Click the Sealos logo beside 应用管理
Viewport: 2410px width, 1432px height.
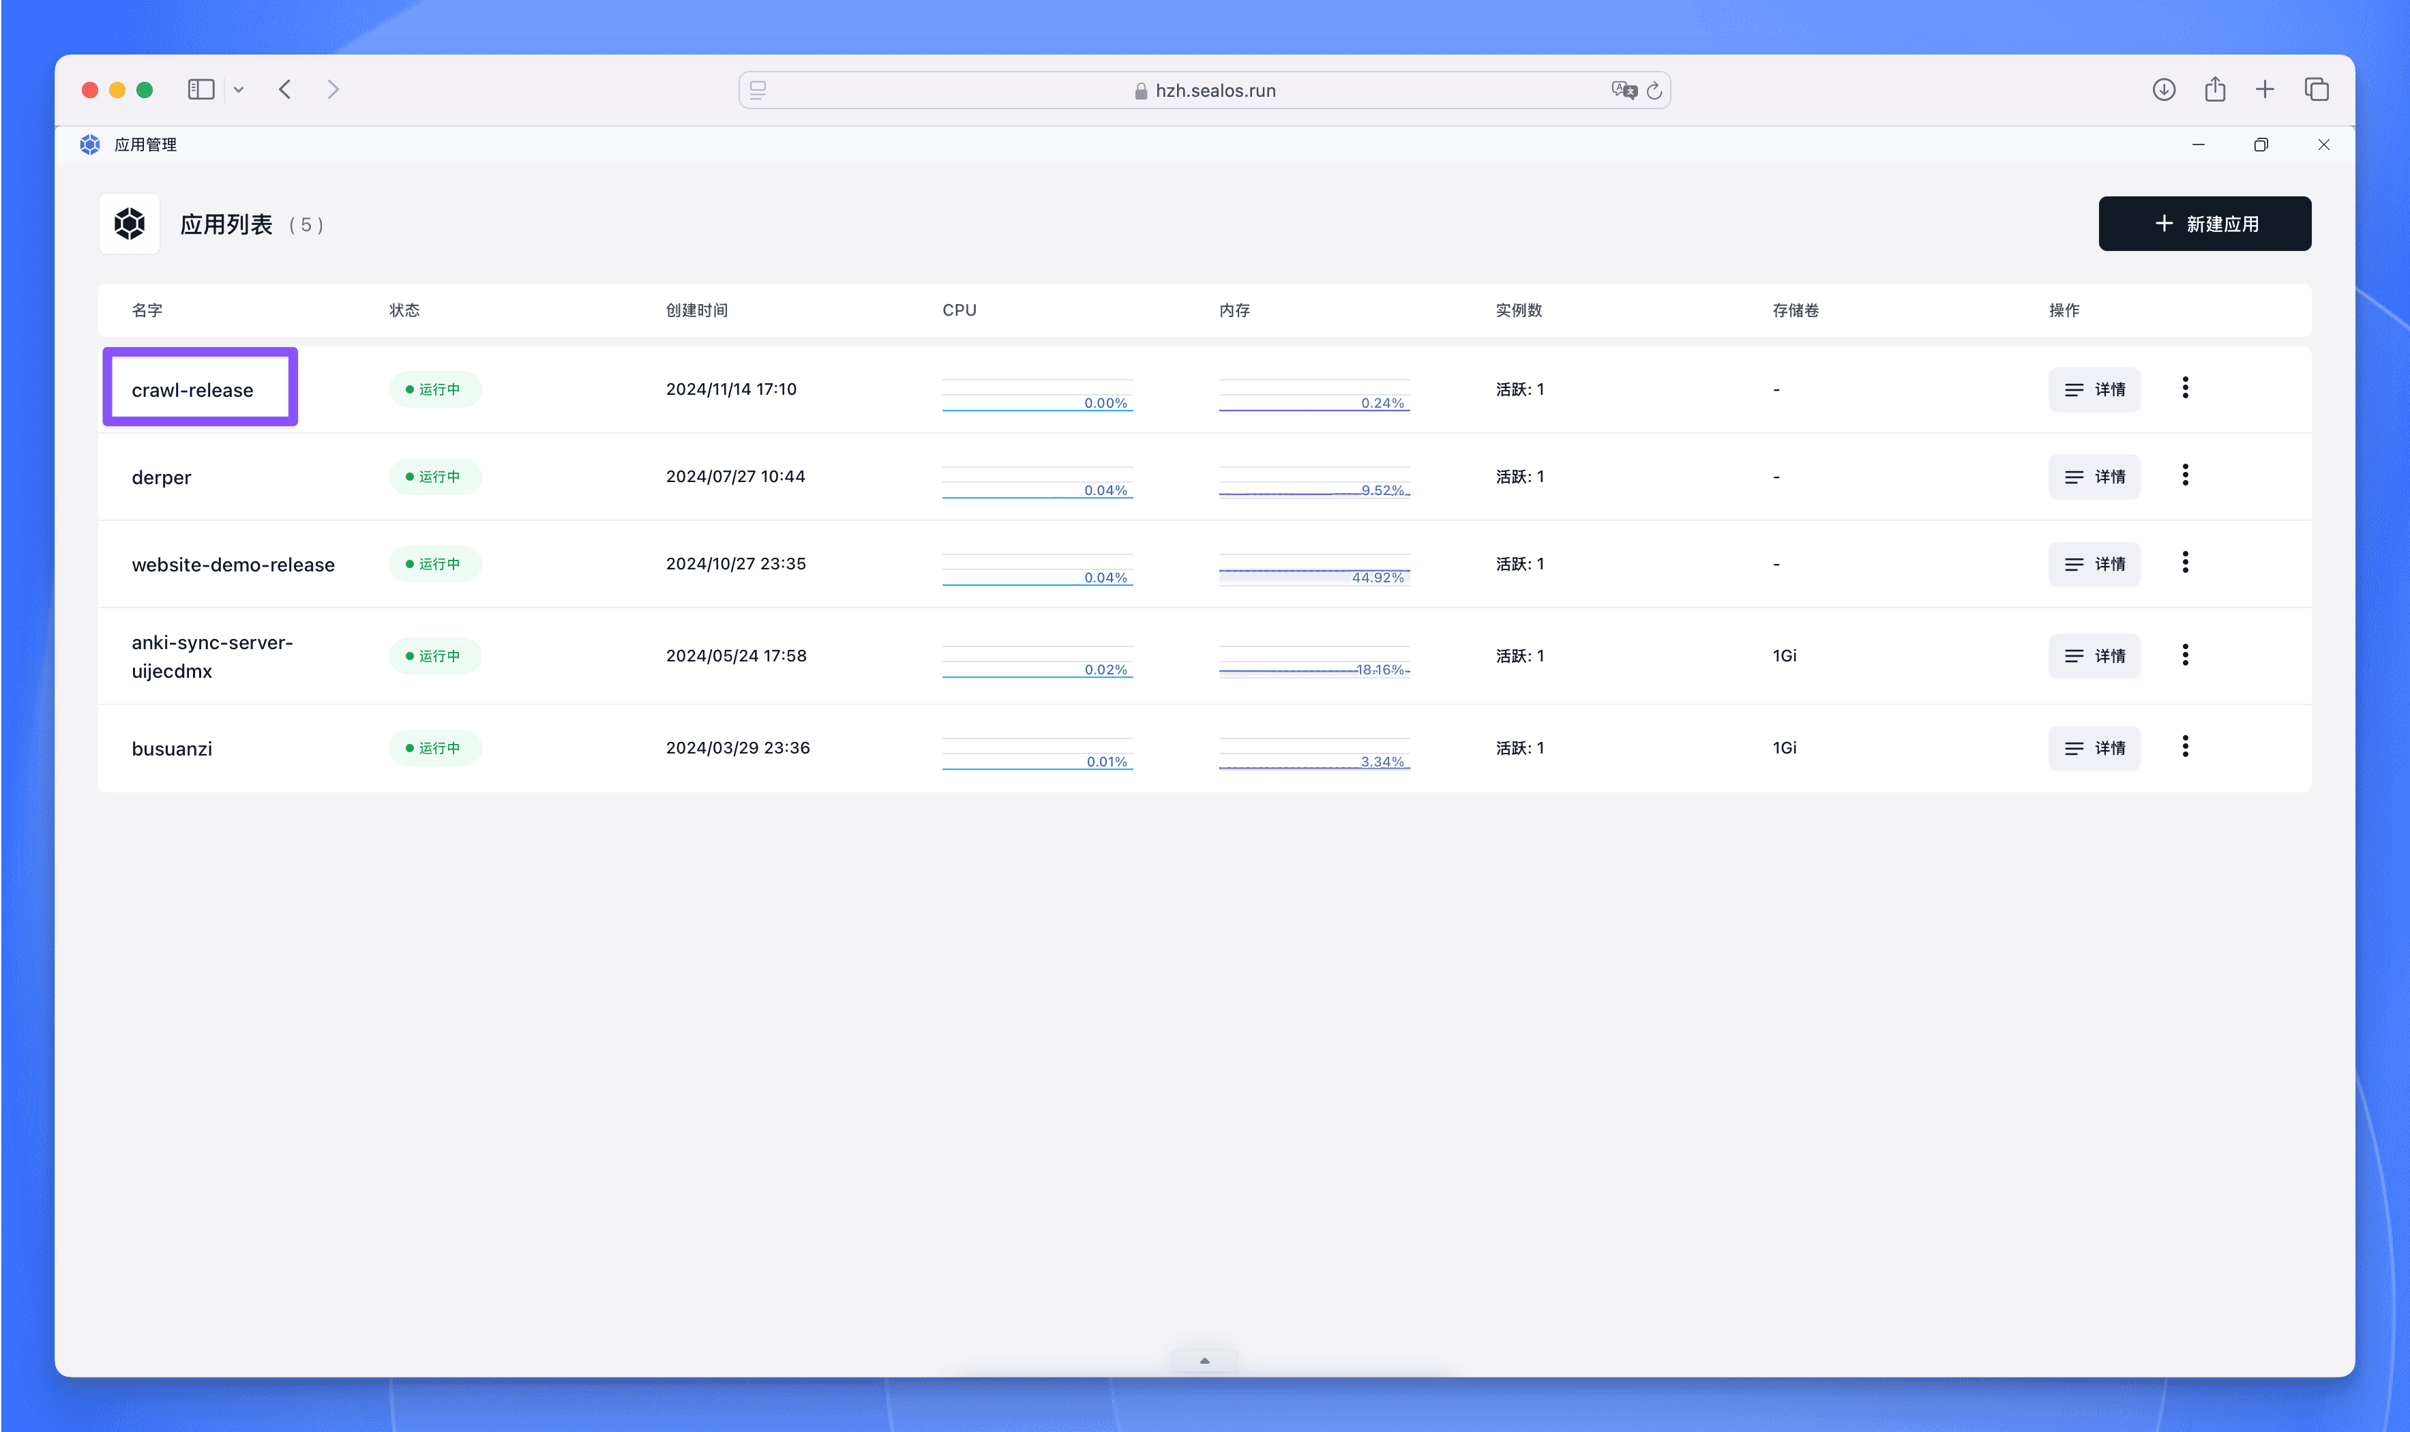click(90, 145)
